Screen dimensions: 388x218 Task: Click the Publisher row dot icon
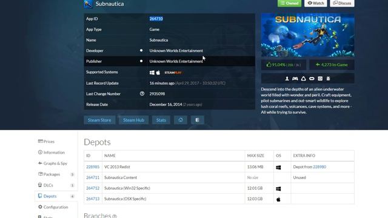(141, 61)
